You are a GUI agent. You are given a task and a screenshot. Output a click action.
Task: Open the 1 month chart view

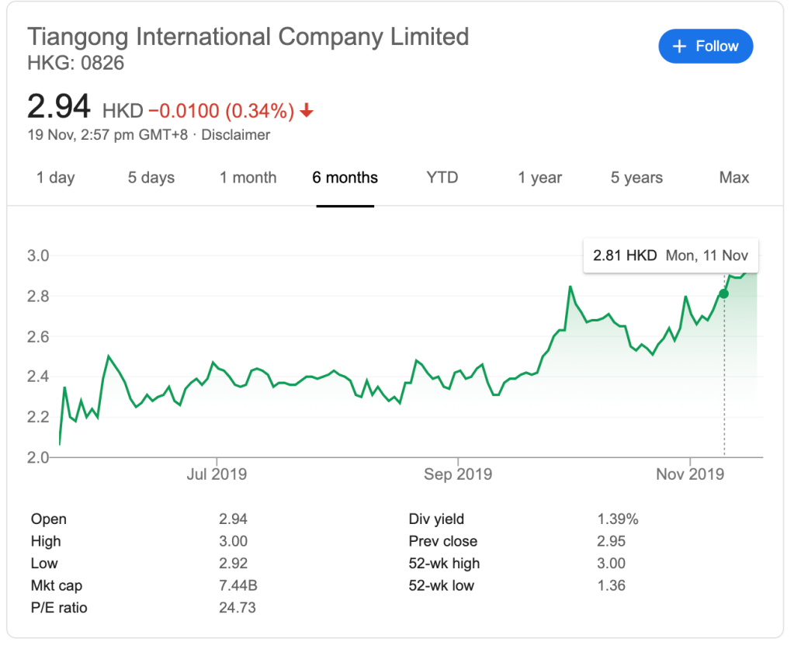(x=248, y=178)
